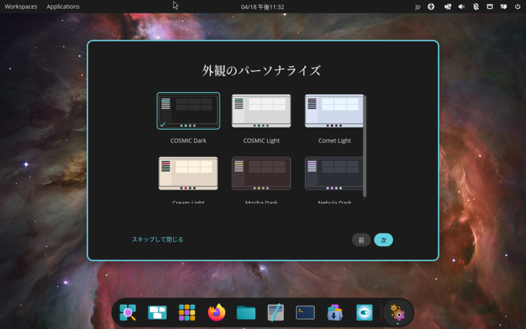526x329 pixels.
Task: Open the Workspaces panel item
Action: point(21,7)
